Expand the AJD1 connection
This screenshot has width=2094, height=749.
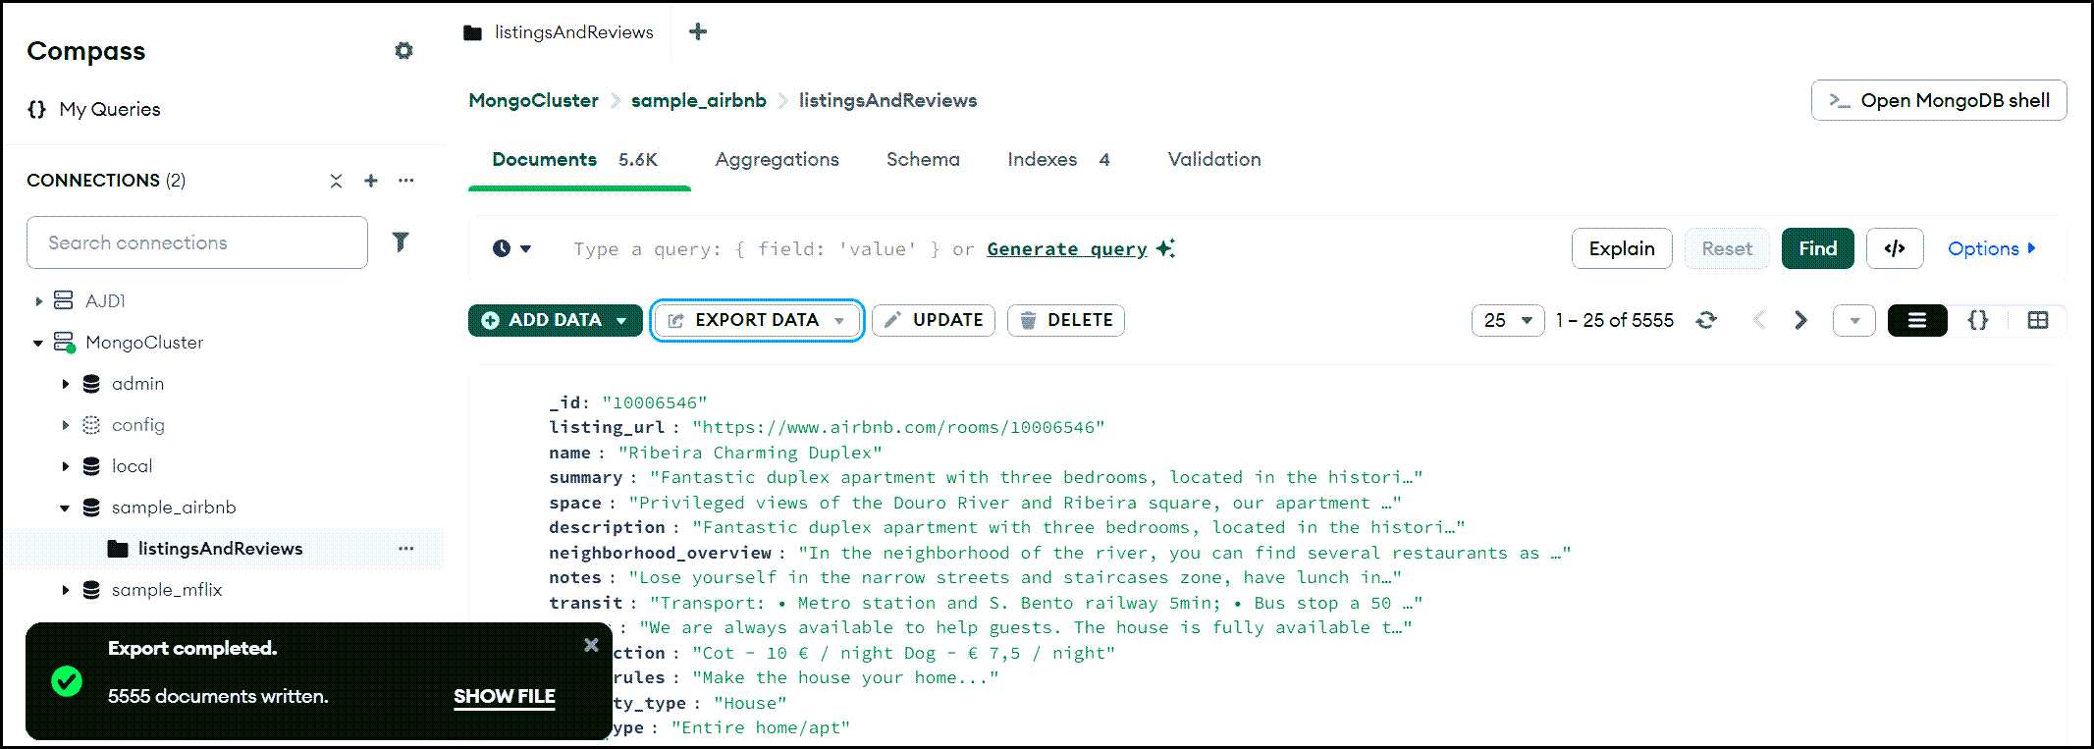(x=38, y=301)
